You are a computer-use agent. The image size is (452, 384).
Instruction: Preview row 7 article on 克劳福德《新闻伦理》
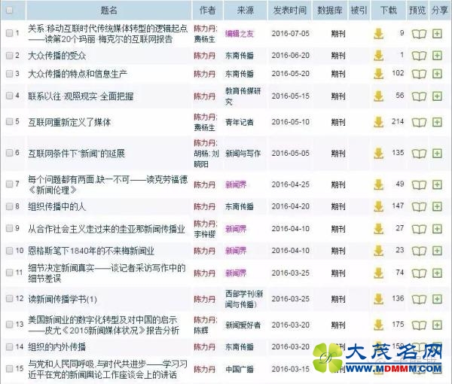(419, 184)
